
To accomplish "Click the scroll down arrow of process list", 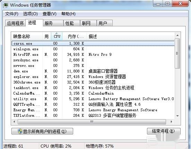I will click(177, 116).
